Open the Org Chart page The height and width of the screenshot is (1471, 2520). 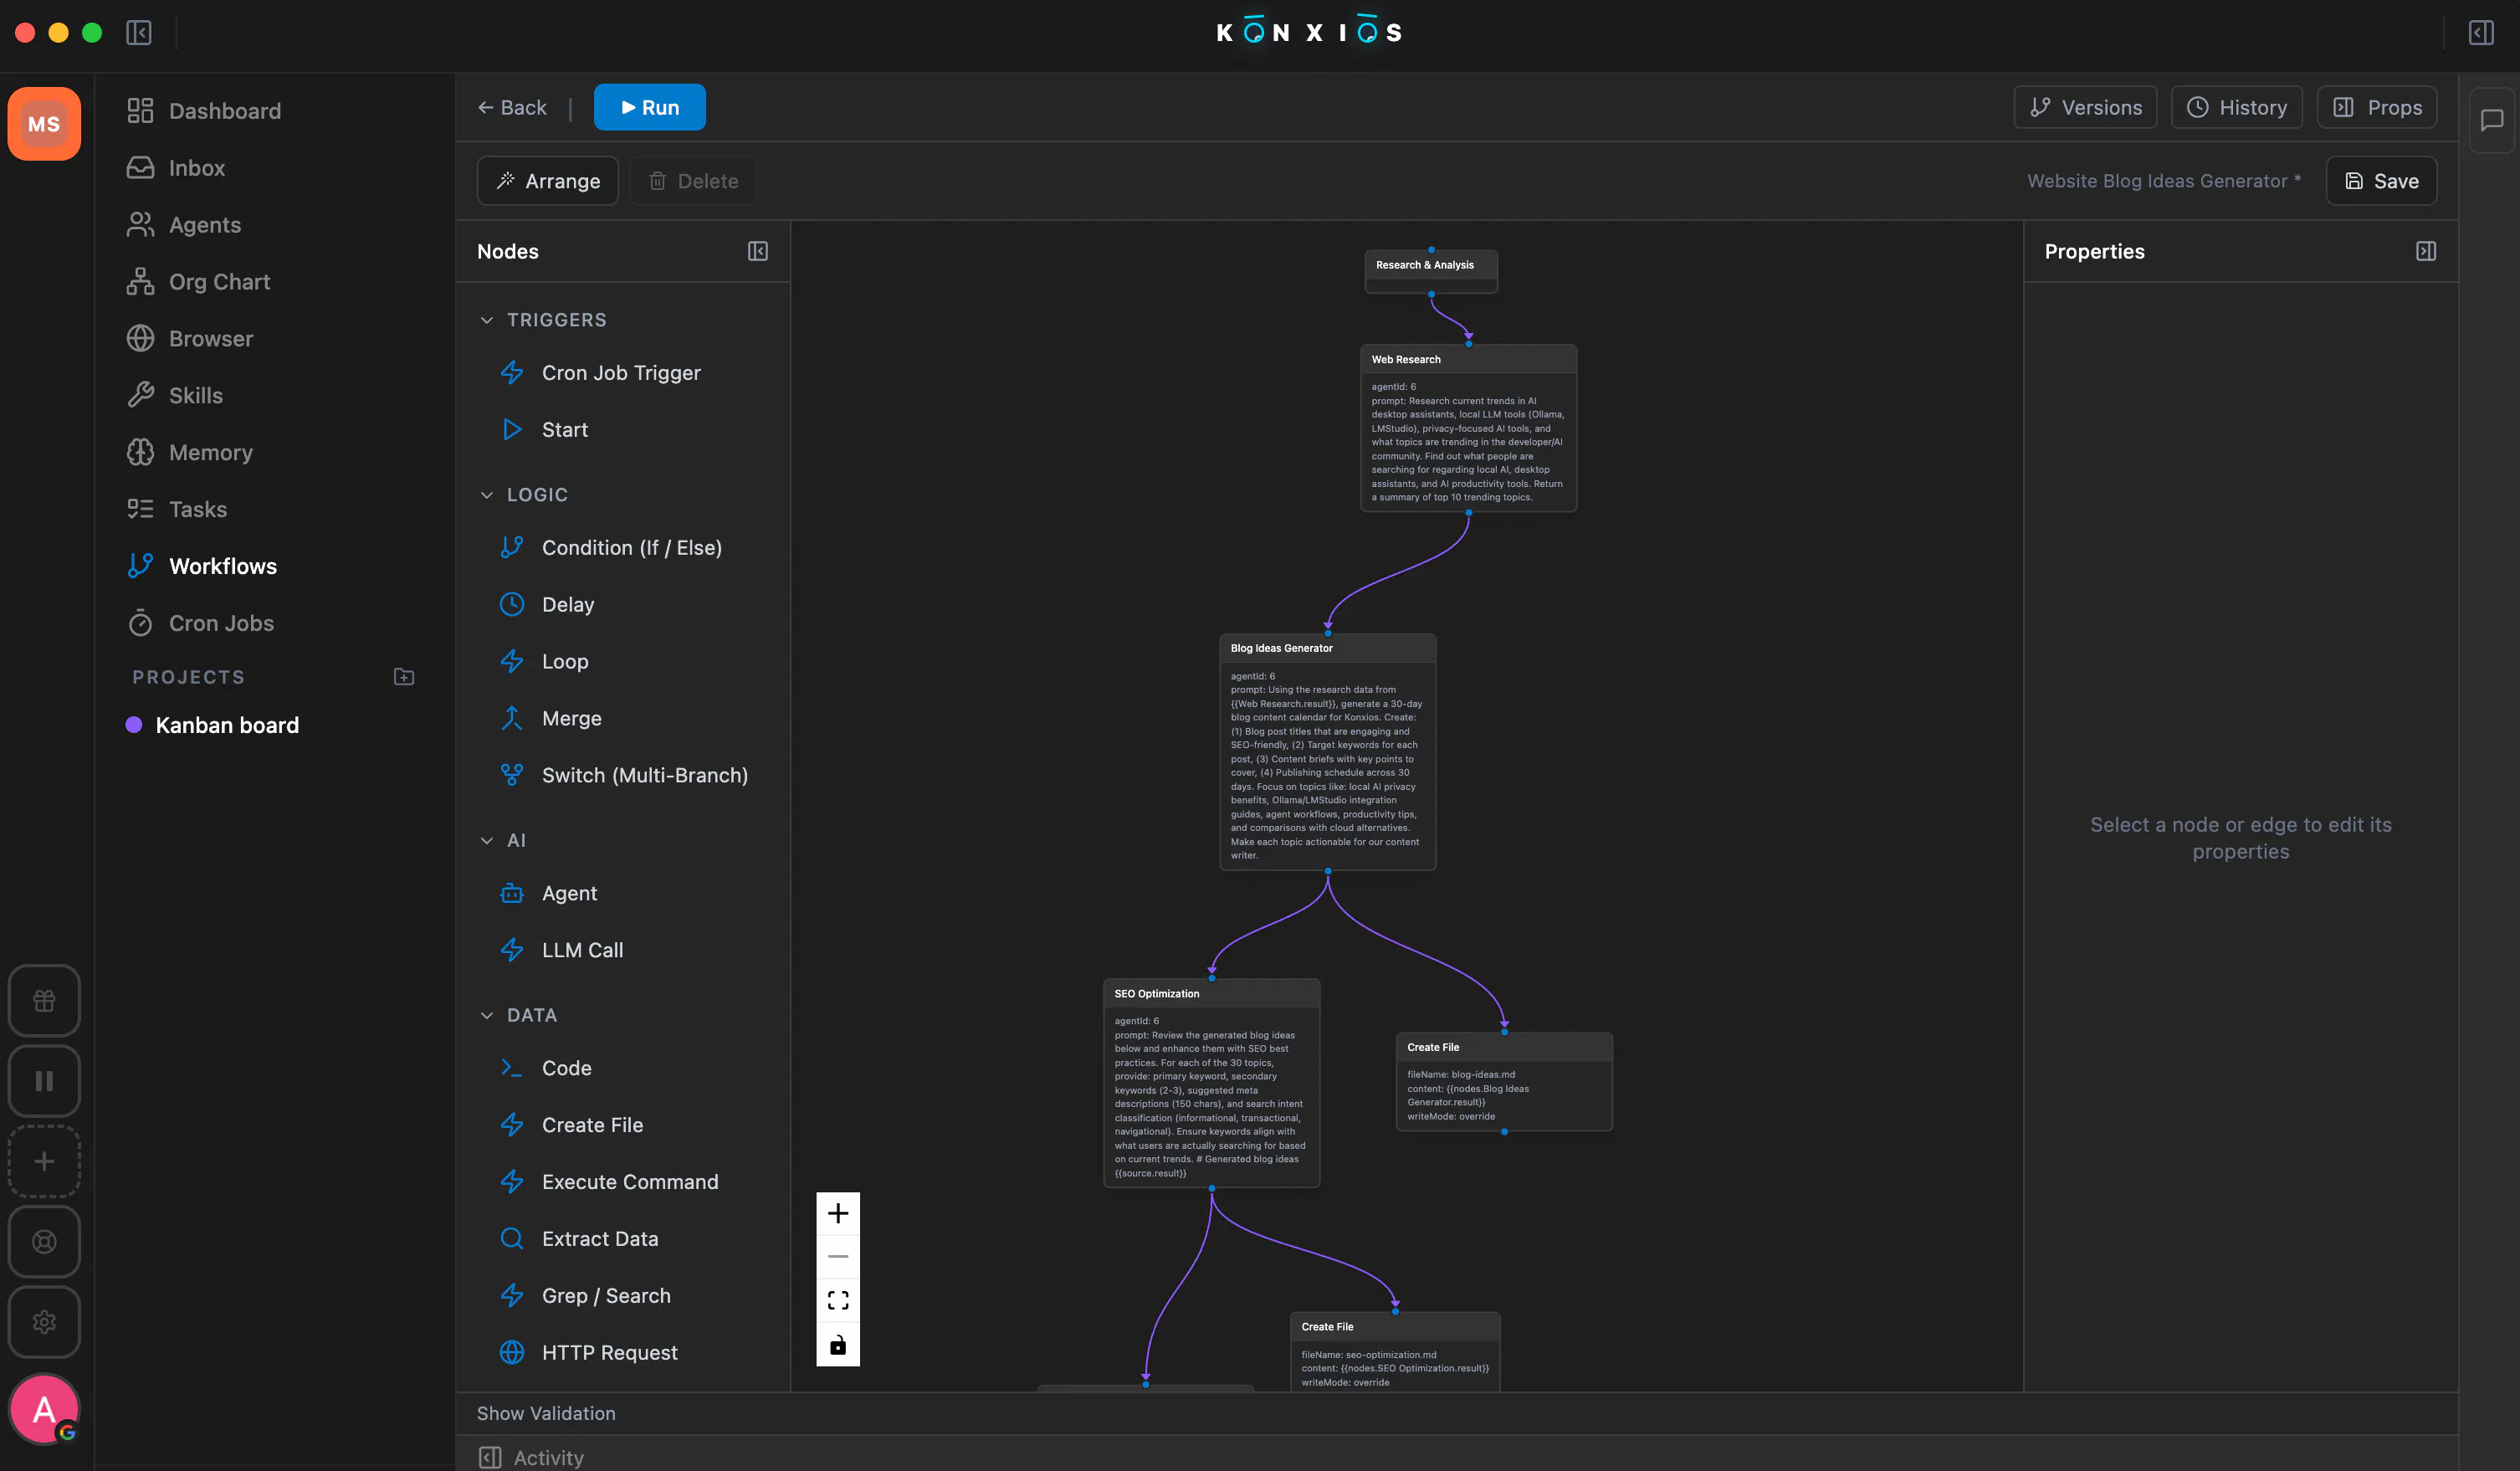(198, 281)
